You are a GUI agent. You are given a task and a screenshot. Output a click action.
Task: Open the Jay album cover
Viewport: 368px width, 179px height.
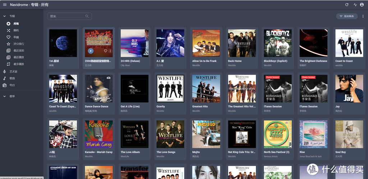coord(349,88)
